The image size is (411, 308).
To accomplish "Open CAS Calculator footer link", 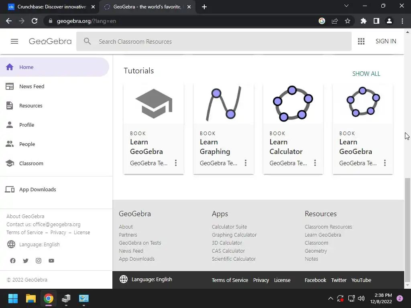I will pos(228,251).
